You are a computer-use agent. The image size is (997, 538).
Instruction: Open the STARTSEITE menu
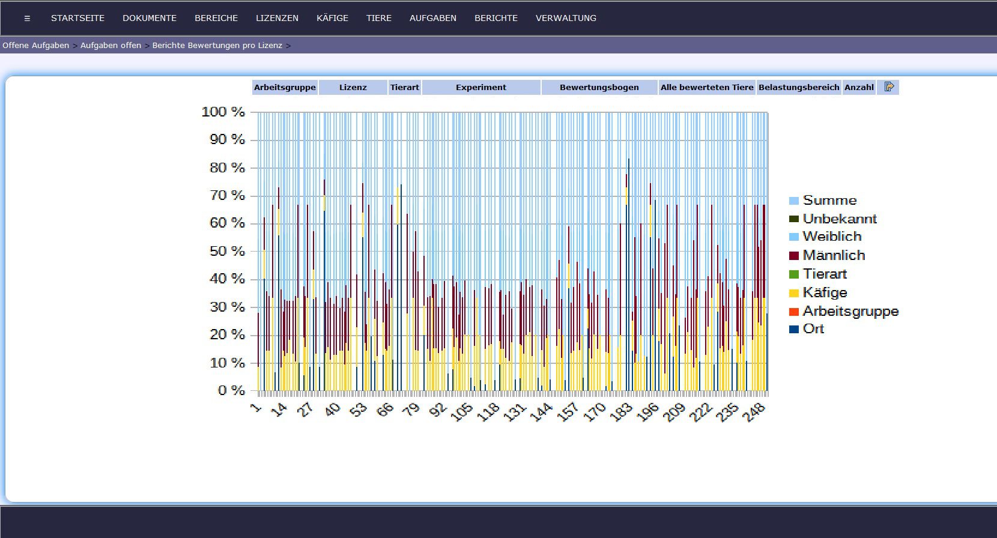click(x=77, y=18)
